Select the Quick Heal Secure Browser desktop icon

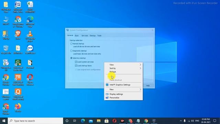click(x=18, y=65)
